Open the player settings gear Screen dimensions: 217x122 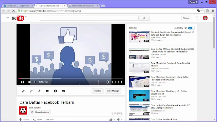(107, 82)
